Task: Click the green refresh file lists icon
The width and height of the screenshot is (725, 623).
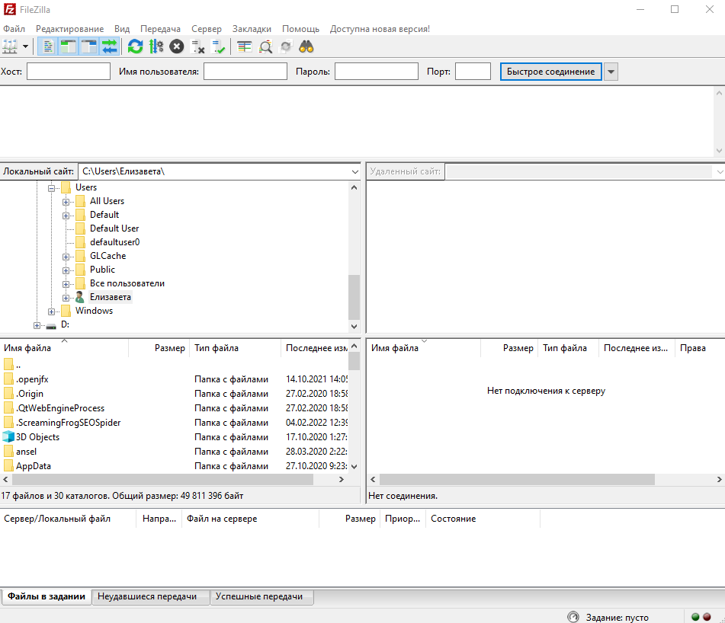Action: [x=136, y=46]
